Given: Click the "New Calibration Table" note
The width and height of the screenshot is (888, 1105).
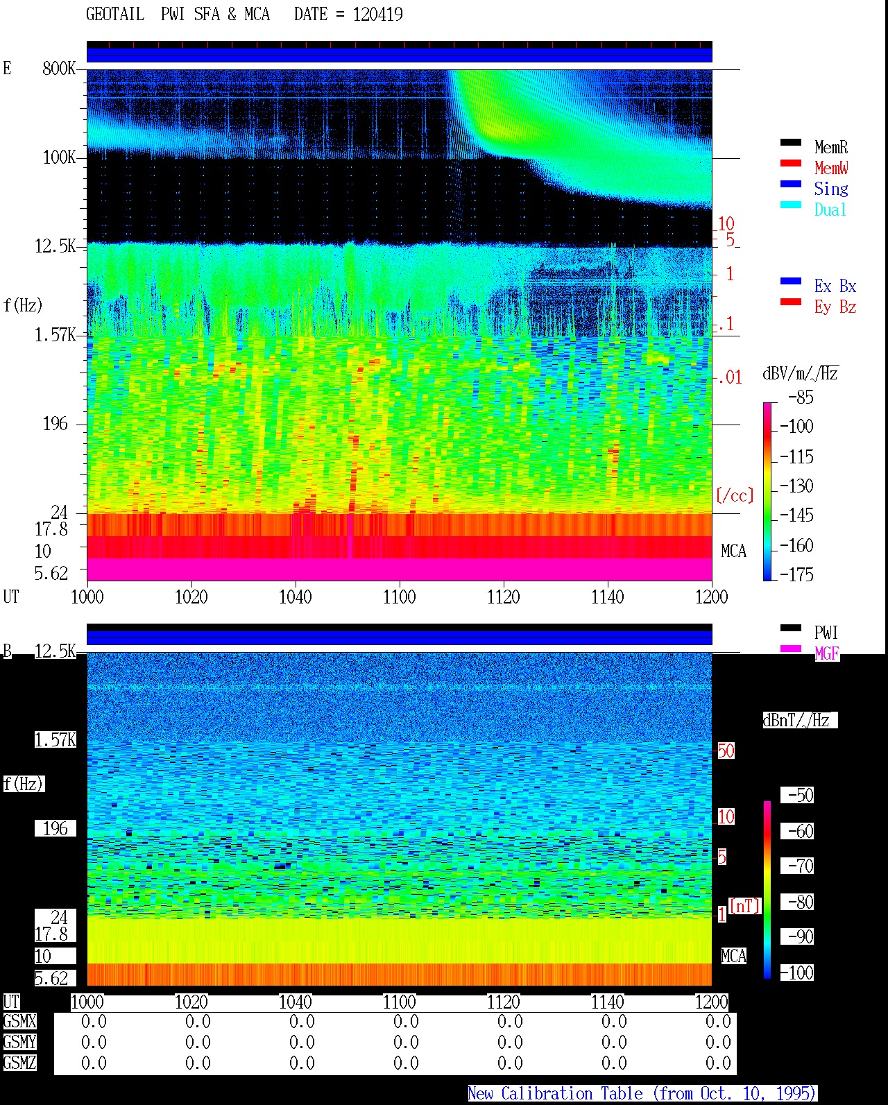Looking at the screenshot, I should (x=642, y=1094).
